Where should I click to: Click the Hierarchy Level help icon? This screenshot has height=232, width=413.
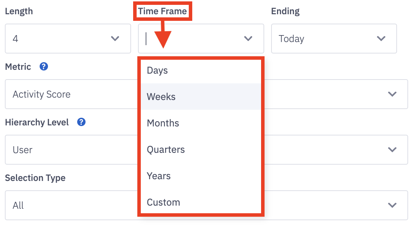(81, 122)
